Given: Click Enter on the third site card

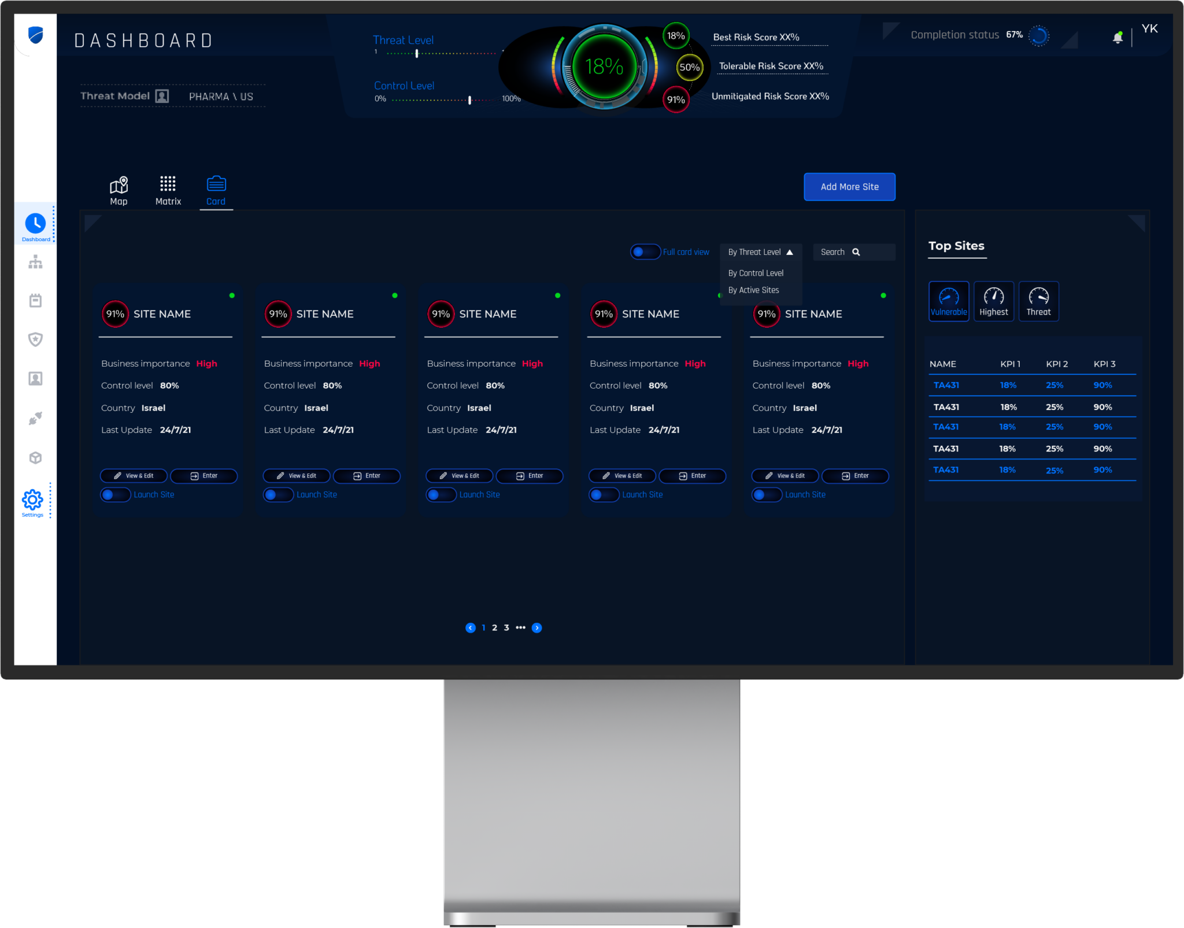Looking at the screenshot, I should click(x=529, y=476).
